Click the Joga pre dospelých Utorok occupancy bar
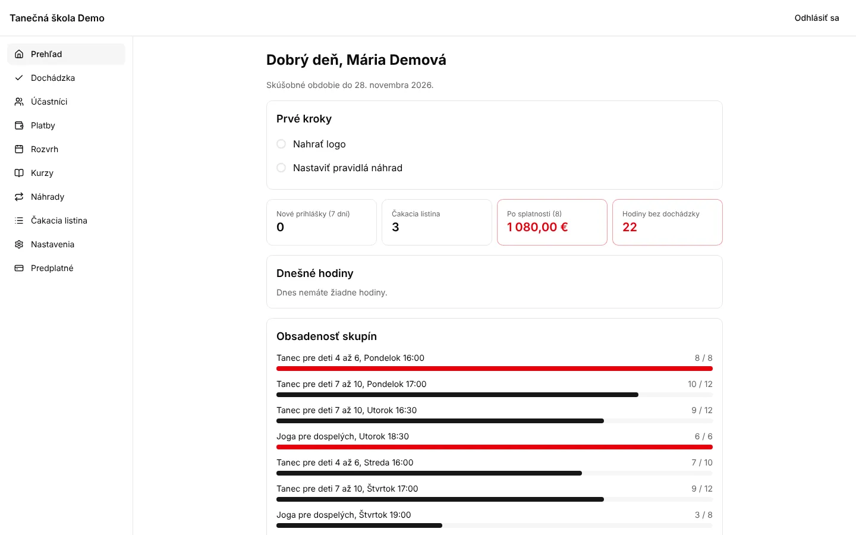Viewport: 856px width, 535px height. (x=495, y=447)
